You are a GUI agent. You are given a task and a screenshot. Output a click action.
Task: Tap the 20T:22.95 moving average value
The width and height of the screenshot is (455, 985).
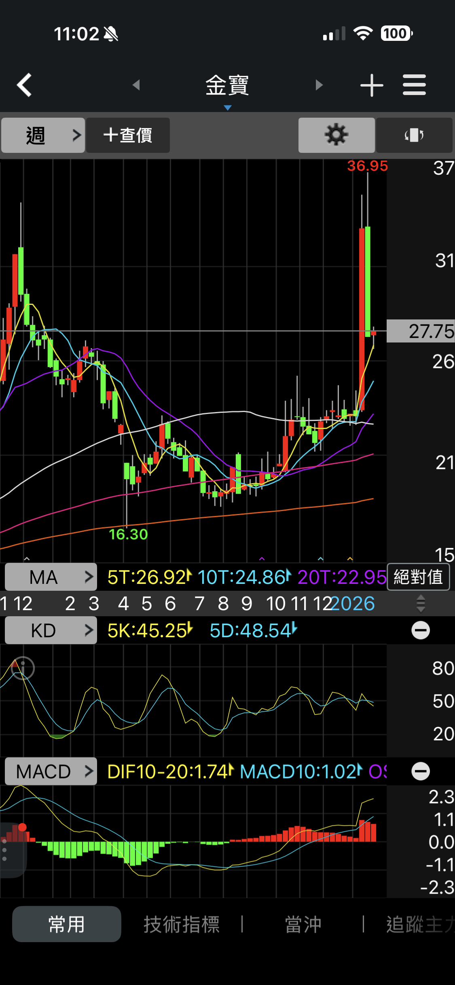click(342, 577)
